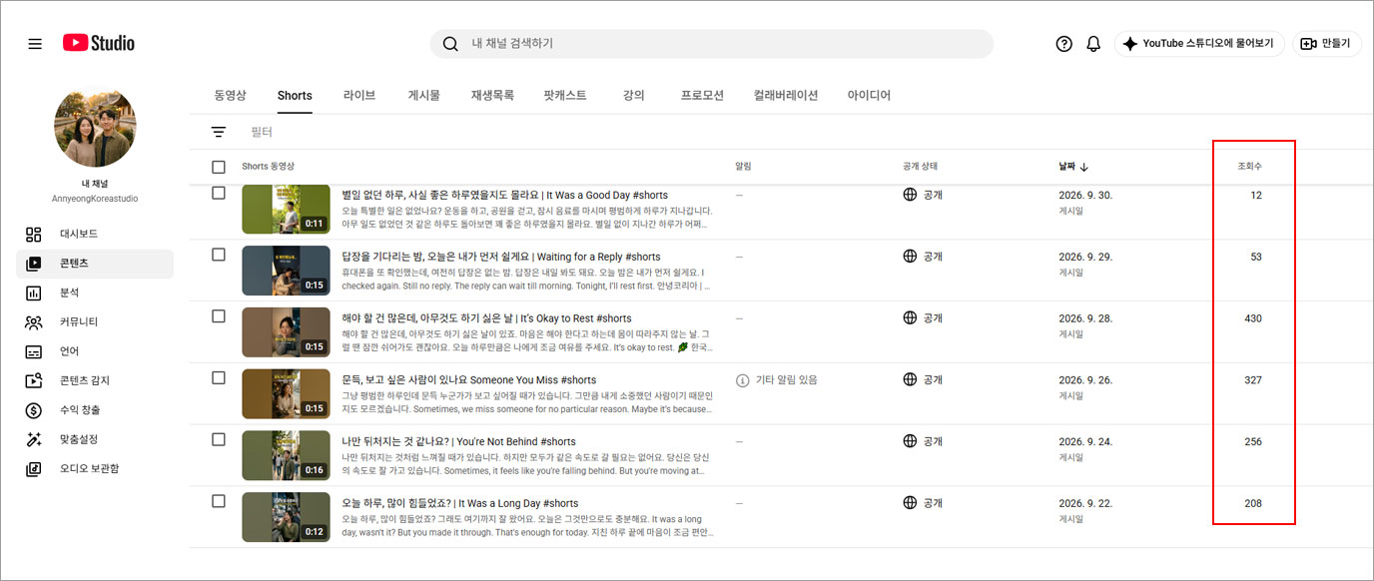Open 언어 in the sidebar
This screenshot has width=1374, height=581.
pyautogui.click(x=95, y=351)
